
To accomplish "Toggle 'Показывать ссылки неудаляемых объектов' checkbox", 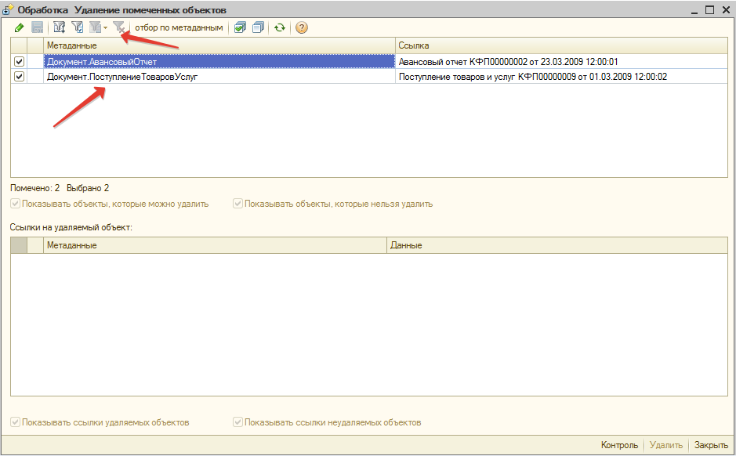I will (237, 422).
